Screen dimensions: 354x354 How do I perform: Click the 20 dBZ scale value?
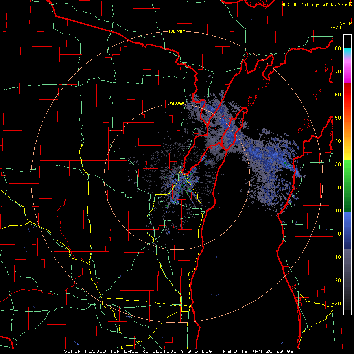point(338,188)
